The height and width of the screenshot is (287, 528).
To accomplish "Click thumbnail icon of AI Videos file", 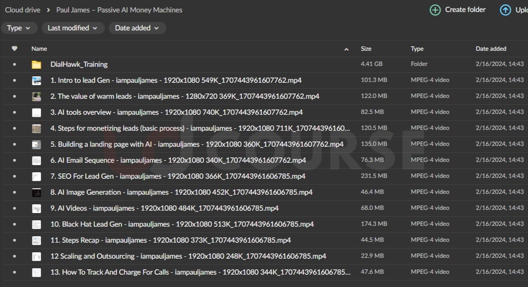I will pos(36,208).
